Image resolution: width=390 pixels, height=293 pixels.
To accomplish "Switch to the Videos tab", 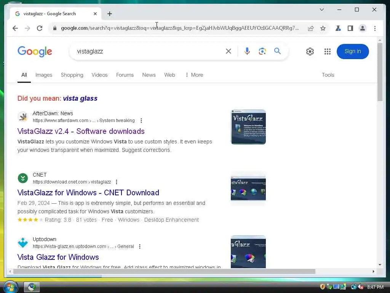I will [99, 75].
